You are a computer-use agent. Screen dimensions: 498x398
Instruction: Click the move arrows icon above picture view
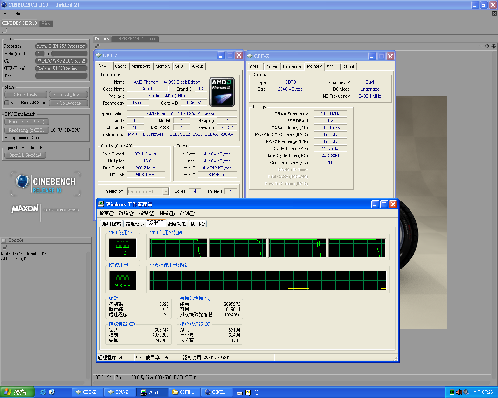click(x=487, y=46)
